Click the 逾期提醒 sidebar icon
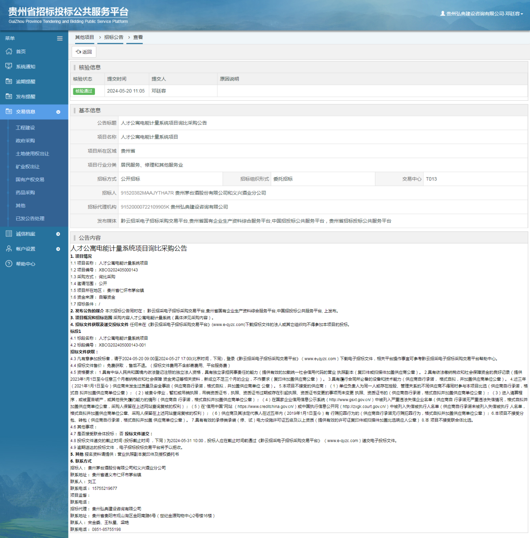The height and width of the screenshot is (538, 530). [9, 81]
